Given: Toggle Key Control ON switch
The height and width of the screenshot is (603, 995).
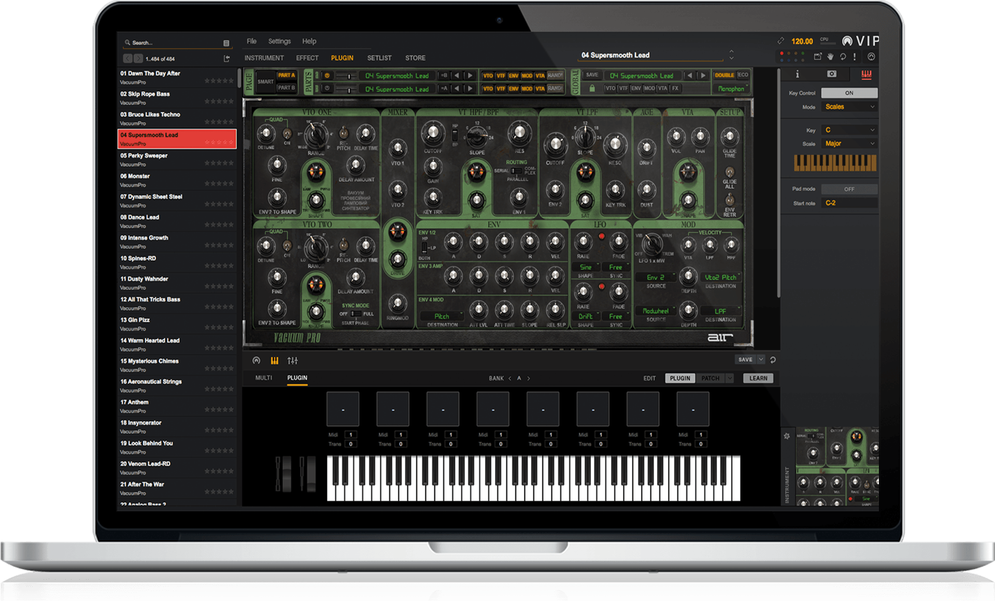Looking at the screenshot, I should [849, 93].
